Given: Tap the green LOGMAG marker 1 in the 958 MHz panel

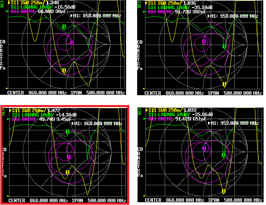Looking at the screenshot, I should (x=225, y=46).
